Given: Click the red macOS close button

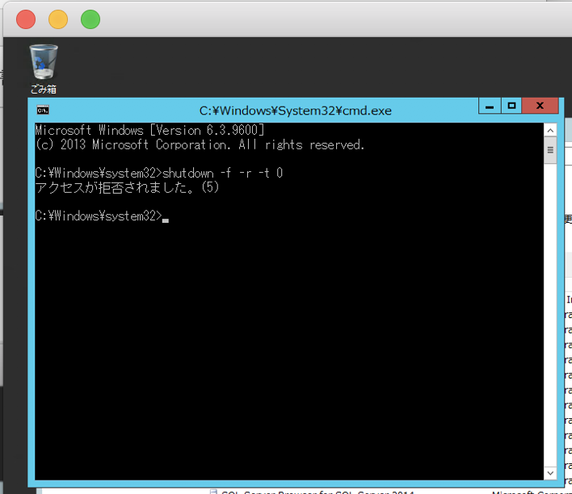Looking at the screenshot, I should click(26, 19).
